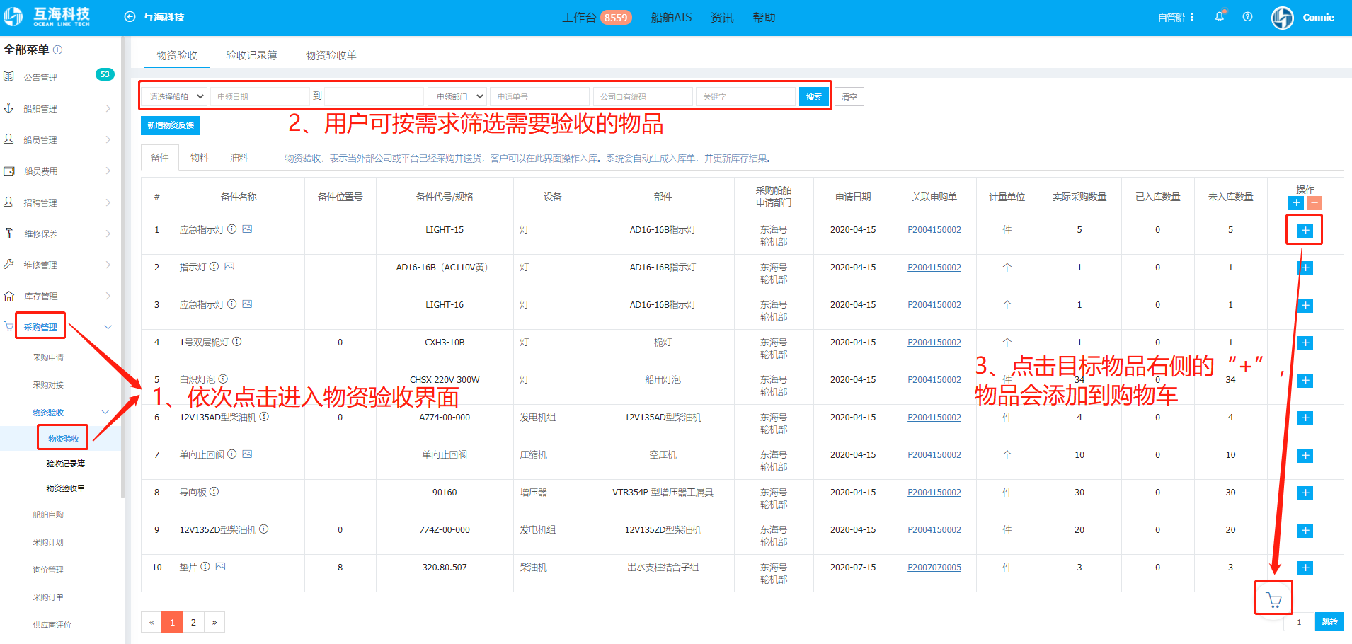Open 采购申请 in sidebar

[48, 357]
